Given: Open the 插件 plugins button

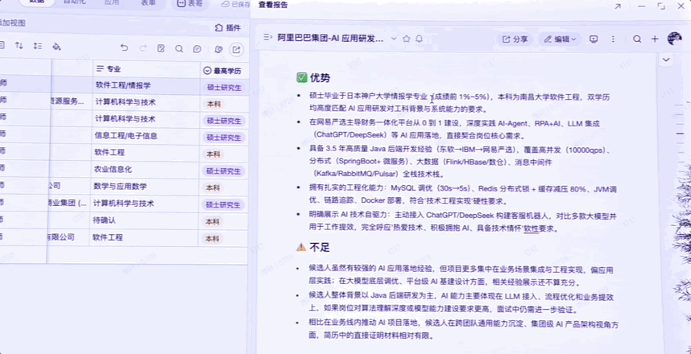Looking at the screenshot, I should coord(227,27).
